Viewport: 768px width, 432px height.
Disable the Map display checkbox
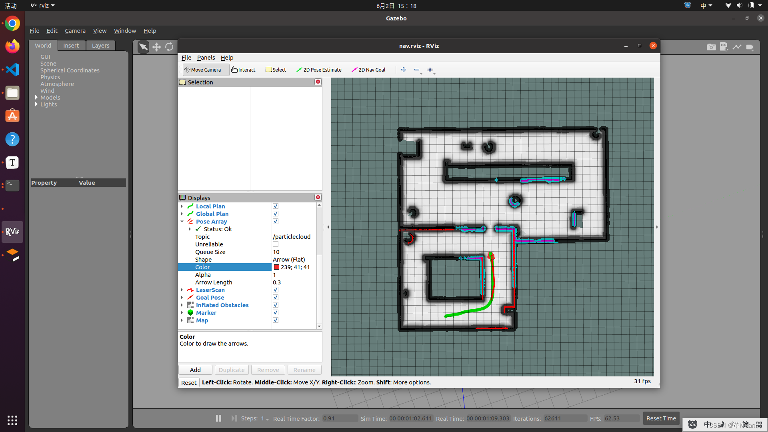click(276, 320)
